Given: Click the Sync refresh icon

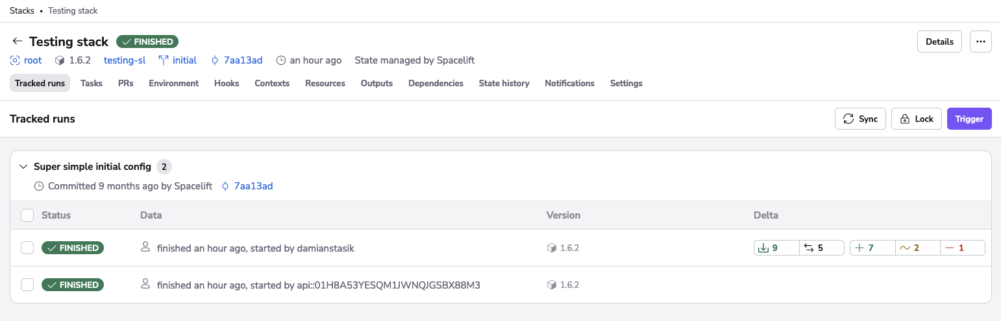Looking at the screenshot, I should coord(848,119).
